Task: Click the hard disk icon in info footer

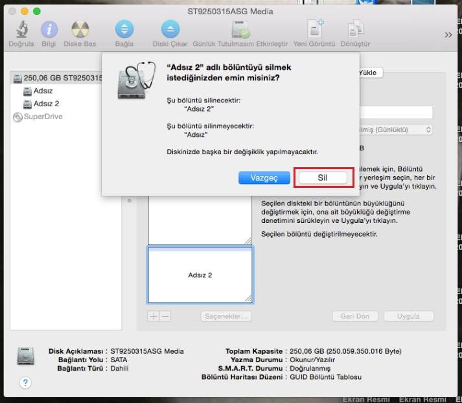Action: (26, 356)
